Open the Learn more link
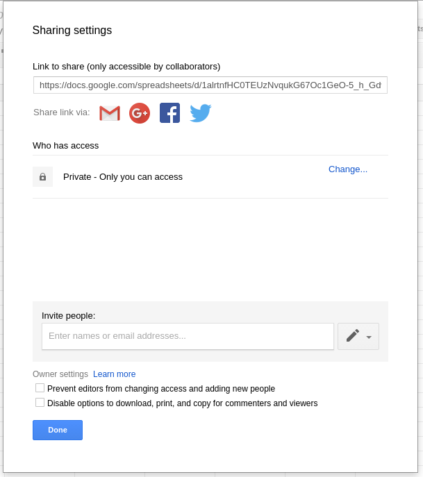 pyautogui.click(x=114, y=374)
